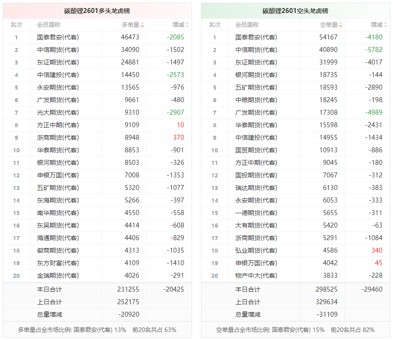Click previous-day short total 329634
Viewport: 393px width, 340px height.
[x=326, y=302]
